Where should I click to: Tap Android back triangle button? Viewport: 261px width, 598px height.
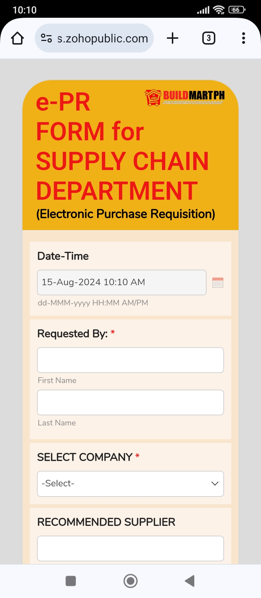(x=190, y=581)
